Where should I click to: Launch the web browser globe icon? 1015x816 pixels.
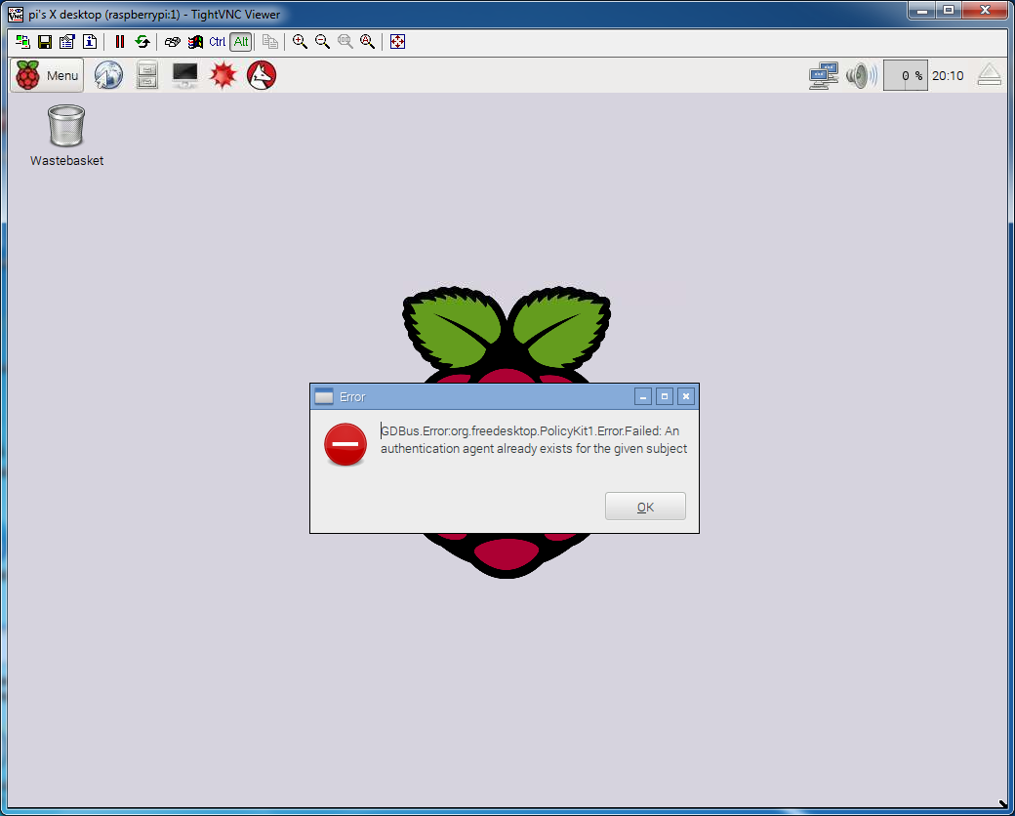pyautogui.click(x=108, y=75)
